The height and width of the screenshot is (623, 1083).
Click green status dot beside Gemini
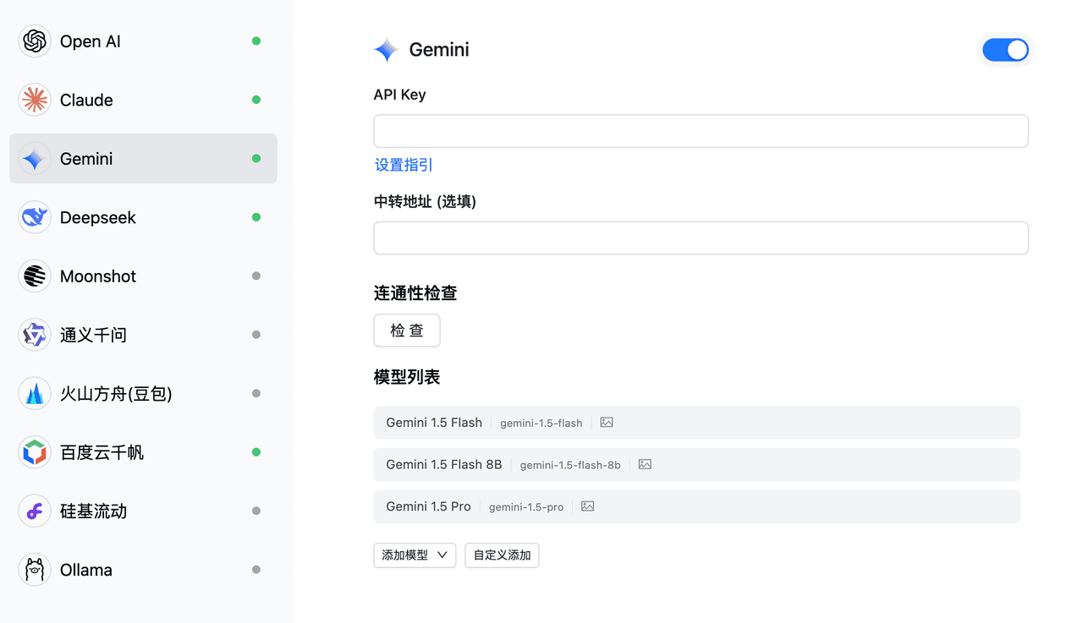pyautogui.click(x=256, y=159)
